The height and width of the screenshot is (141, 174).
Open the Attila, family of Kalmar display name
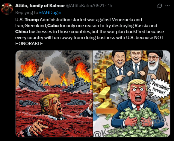click(40, 6)
